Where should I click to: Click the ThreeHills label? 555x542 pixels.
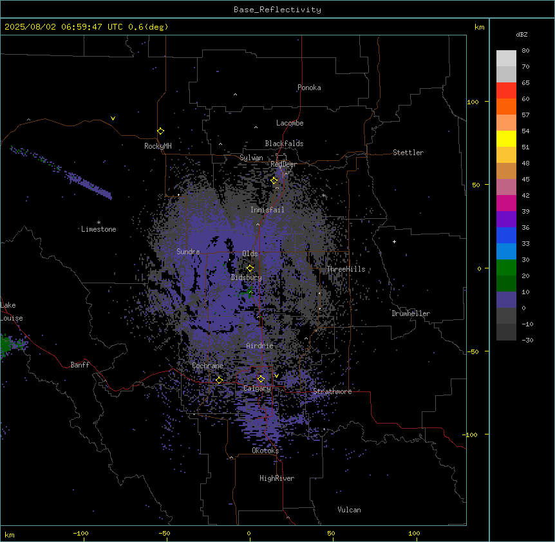click(346, 269)
